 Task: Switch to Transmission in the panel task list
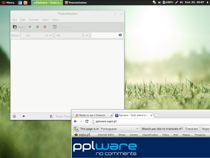coord(76,3)
